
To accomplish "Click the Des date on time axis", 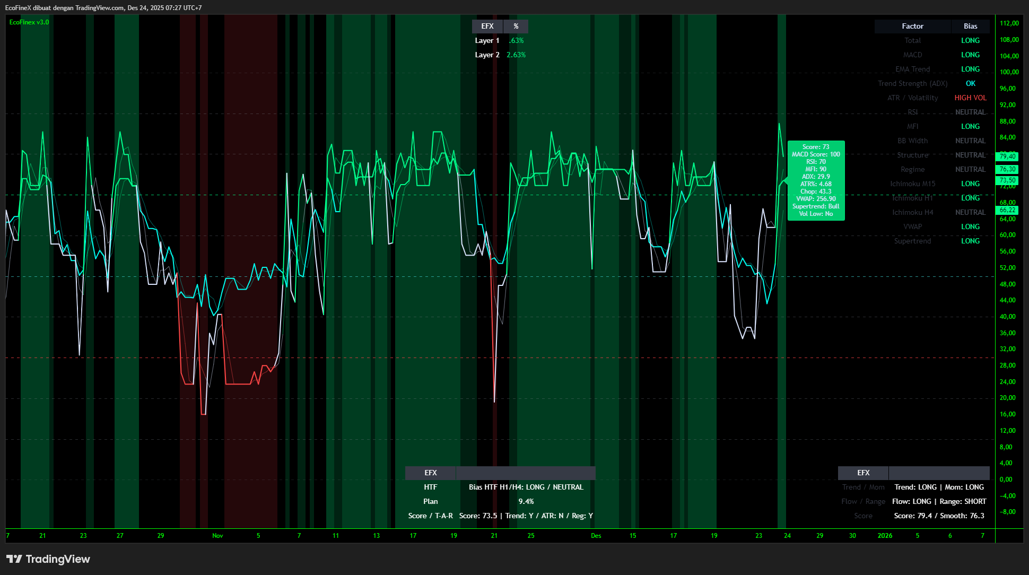I will point(596,536).
